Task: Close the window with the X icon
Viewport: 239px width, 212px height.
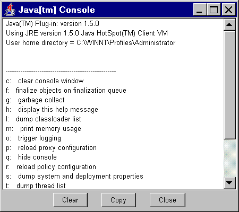Action: click(x=228, y=10)
